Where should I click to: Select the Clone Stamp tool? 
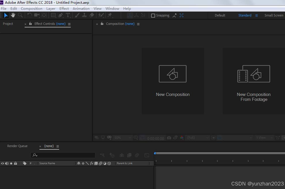[84, 15]
